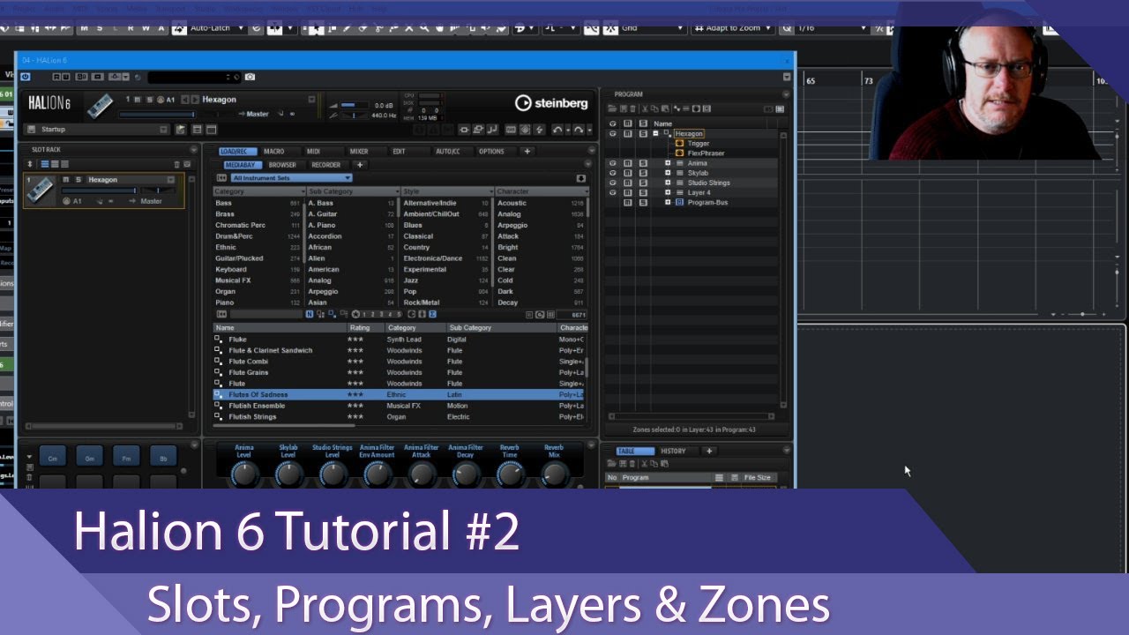Image resolution: width=1129 pixels, height=635 pixels.
Task: Switch to the MIXER tab
Action: click(359, 152)
